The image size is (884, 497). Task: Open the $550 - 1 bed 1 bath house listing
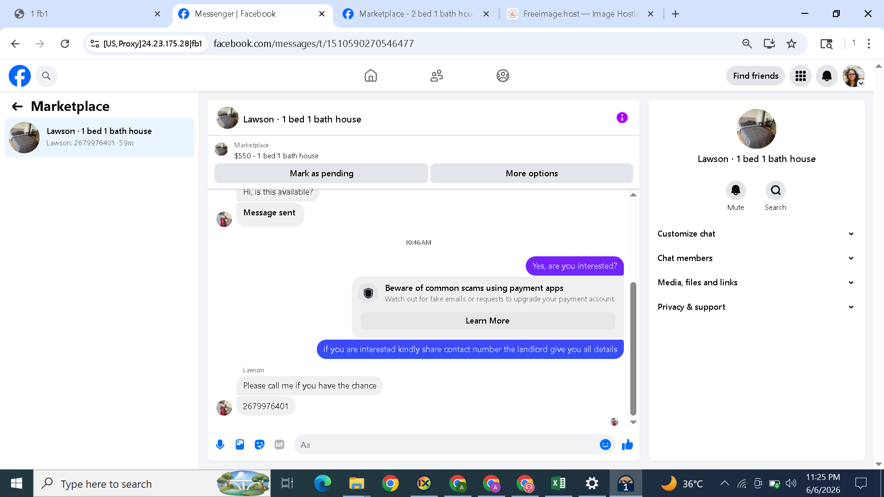[276, 156]
